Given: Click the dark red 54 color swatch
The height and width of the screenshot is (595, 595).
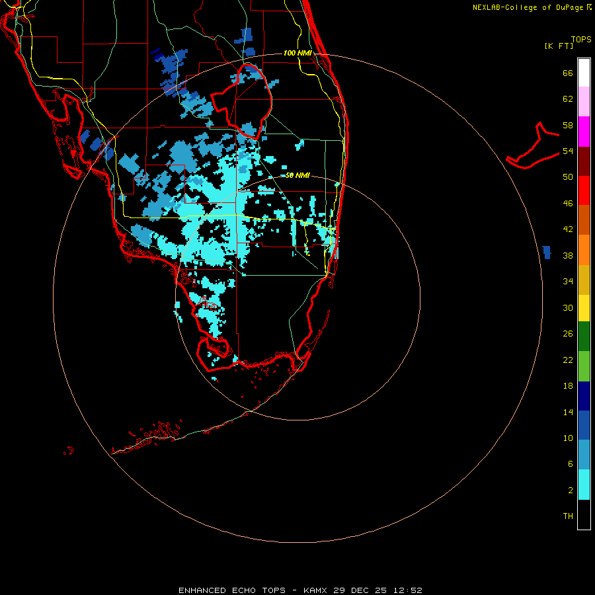Looking at the screenshot, I should tap(584, 161).
